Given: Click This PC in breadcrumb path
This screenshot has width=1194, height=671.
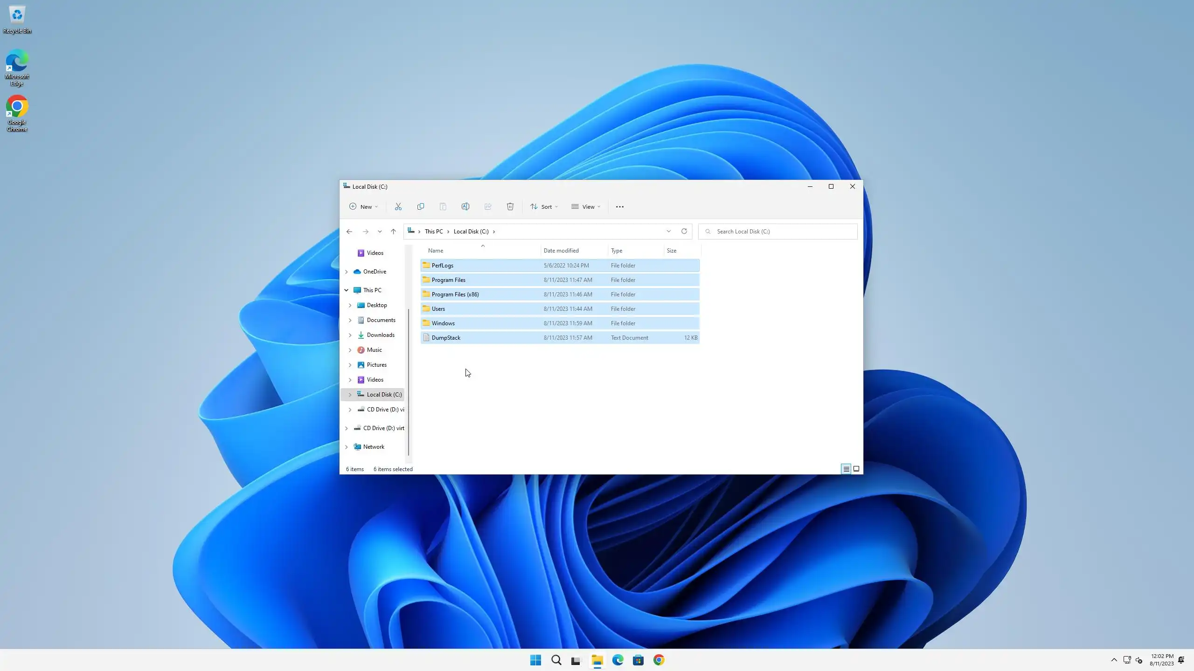Looking at the screenshot, I should click(x=434, y=231).
